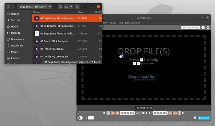The width and height of the screenshot is (215, 126).
Task: Seek to next keyframe key icon
Action: [150, 113]
